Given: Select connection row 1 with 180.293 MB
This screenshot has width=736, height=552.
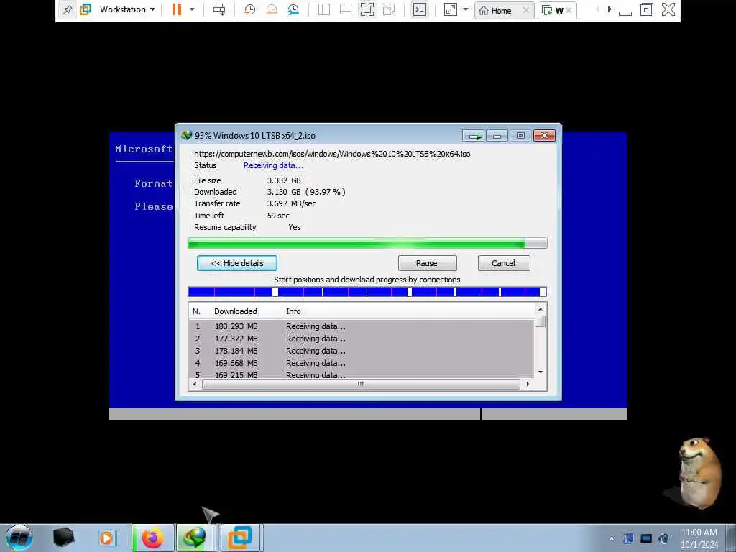Looking at the screenshot, I should coord(361,326).
